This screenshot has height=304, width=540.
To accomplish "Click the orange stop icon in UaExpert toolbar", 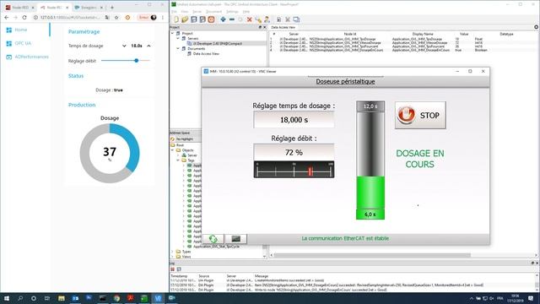I will click(211, 19).
